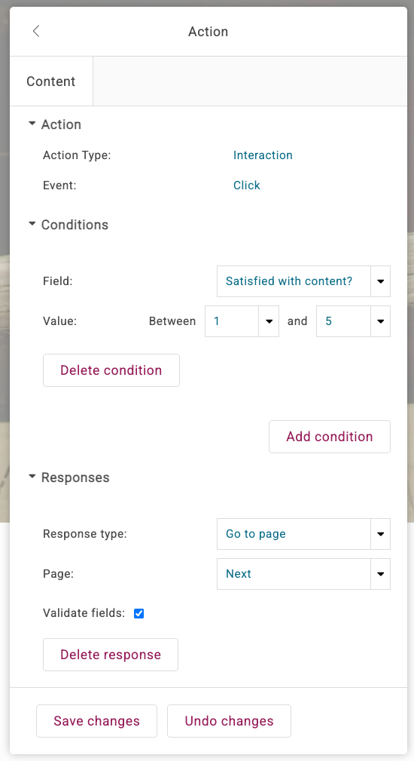Collapse the Conditions section triangle

click(x=32, y=224)
